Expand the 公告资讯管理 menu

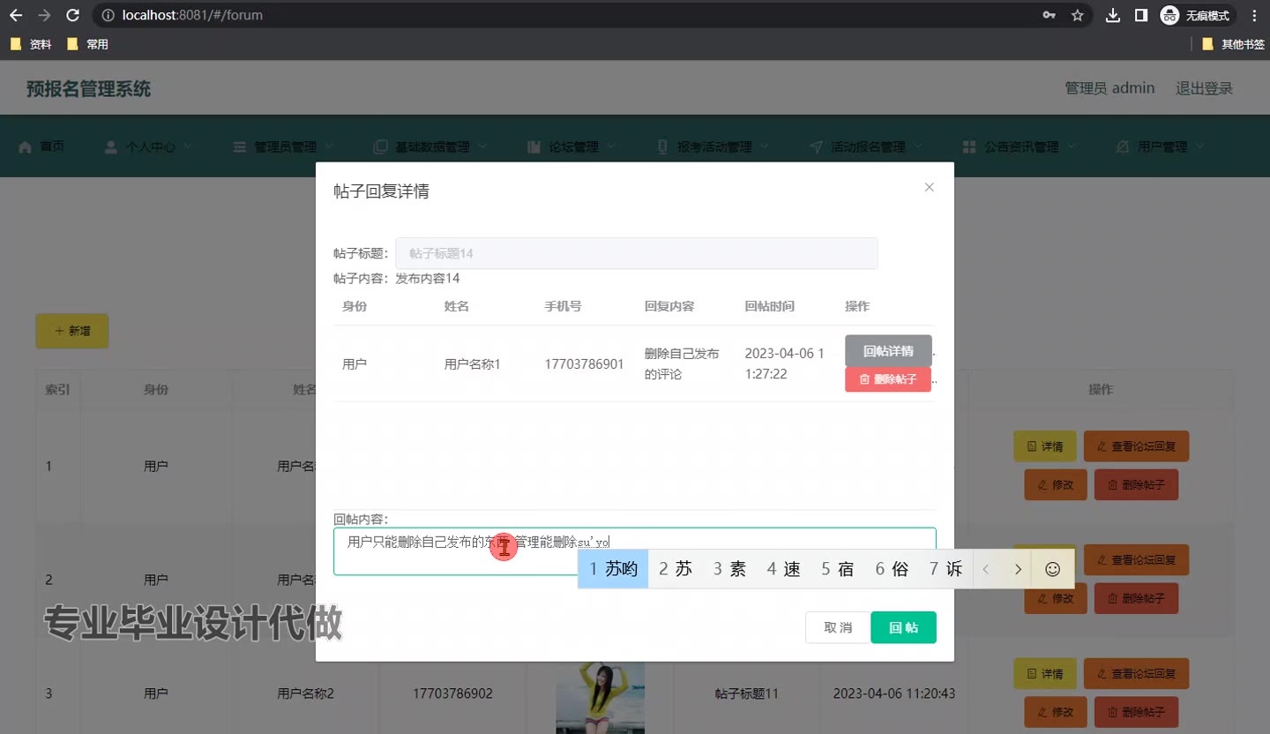[x=1020, y=146]
